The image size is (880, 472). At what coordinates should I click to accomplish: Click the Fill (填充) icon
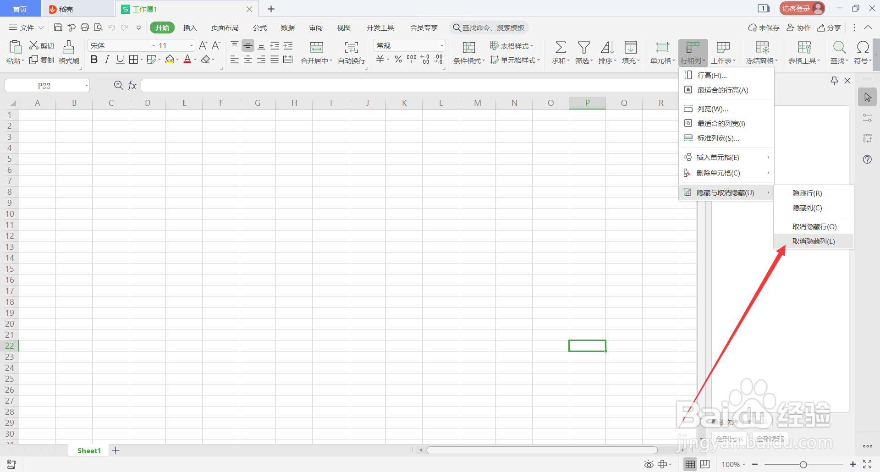pyautogui.click(x=631, y=47)
